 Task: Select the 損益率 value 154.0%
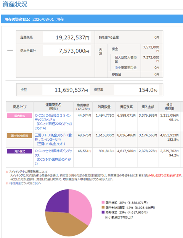coord(148,90)
